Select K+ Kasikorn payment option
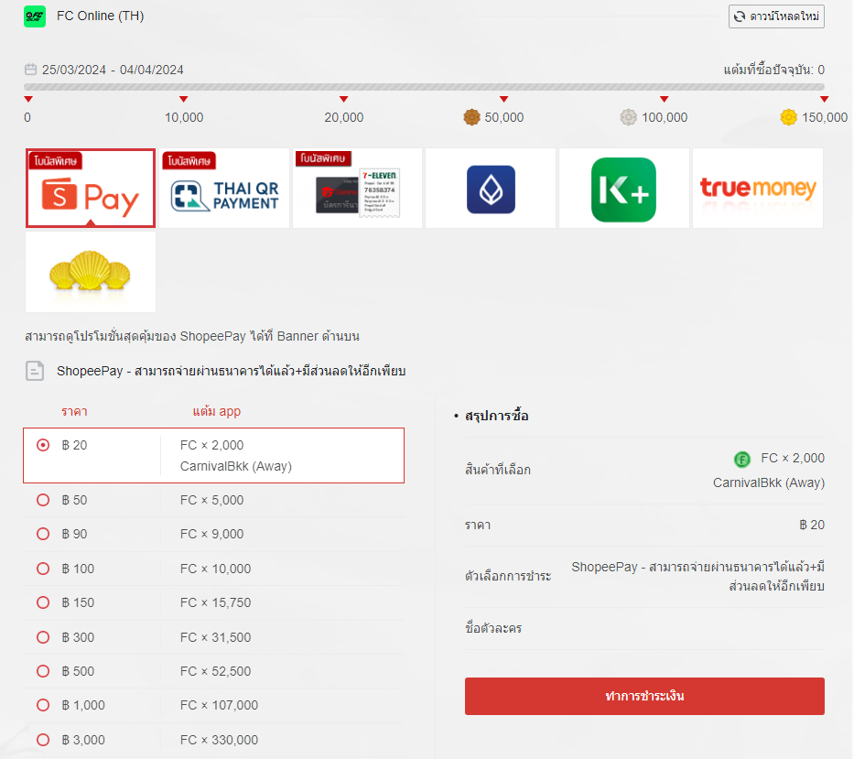854x759 pixels. click(624, 188)
